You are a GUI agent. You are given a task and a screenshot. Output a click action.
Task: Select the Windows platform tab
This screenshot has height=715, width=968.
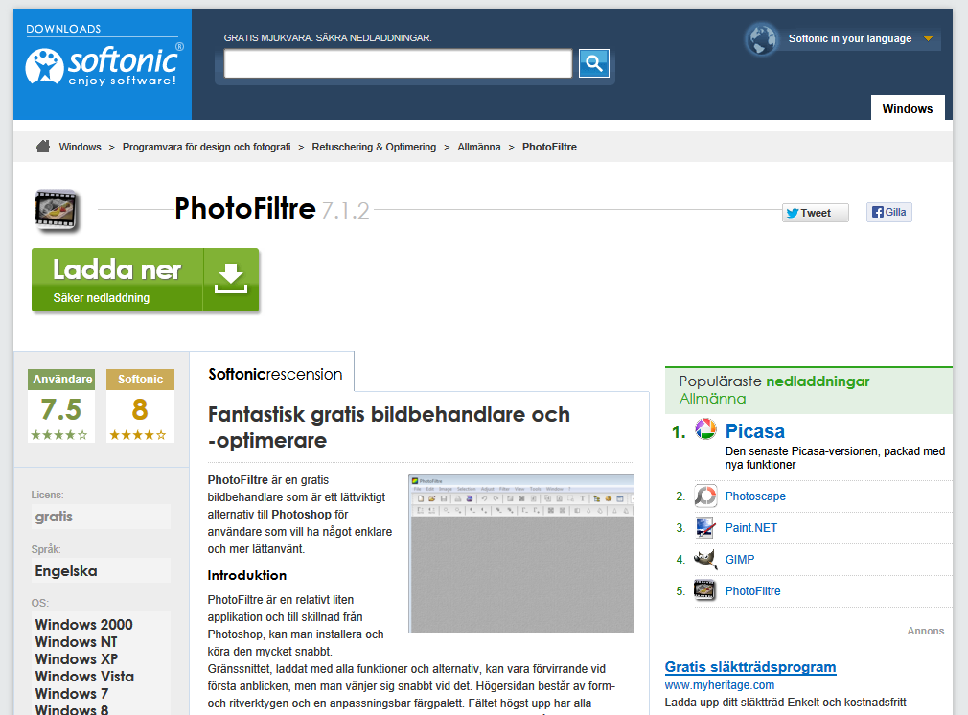[908, 108]
